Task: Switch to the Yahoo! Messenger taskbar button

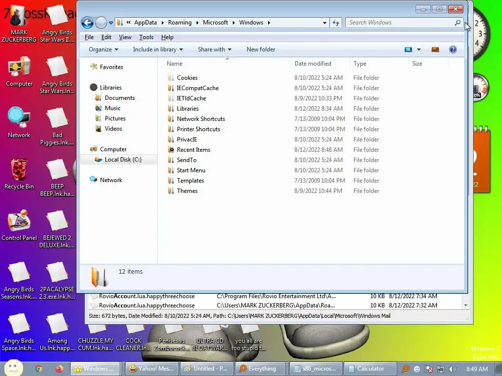Action: pyautogui.click(x=151, y=369)
